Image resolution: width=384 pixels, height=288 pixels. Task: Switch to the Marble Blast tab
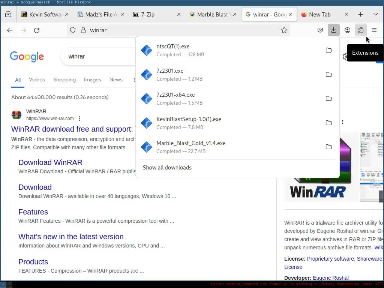(x=213, y=15)
